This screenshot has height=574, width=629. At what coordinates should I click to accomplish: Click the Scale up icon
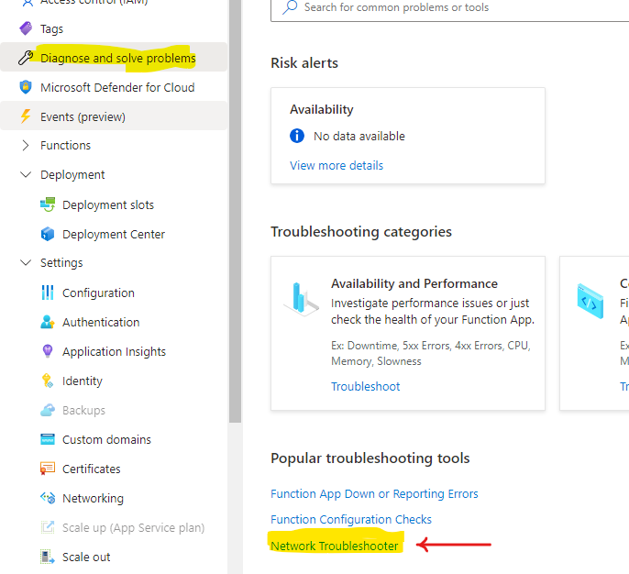pos(48,527)
